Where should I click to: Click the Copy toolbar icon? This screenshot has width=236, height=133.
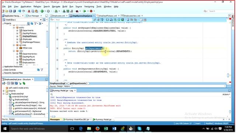coord(33,11)
